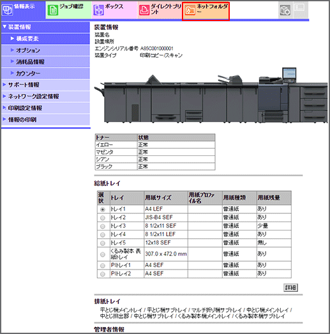This screenshot has height=334, width=330.
Task: Select the くるみ製本 表紙トレイ radio button
Action: [x=103, y=254]
